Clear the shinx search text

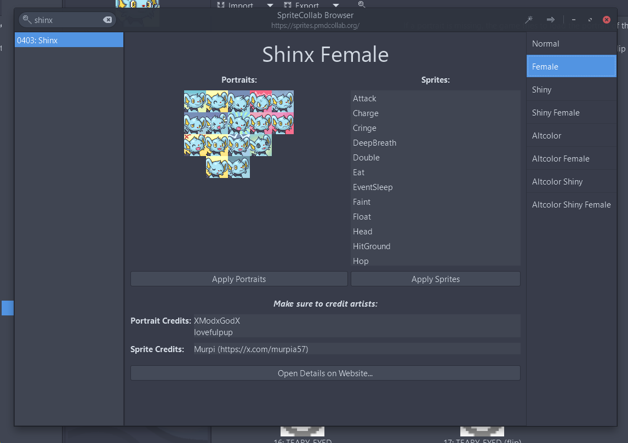tap(107, 20)
